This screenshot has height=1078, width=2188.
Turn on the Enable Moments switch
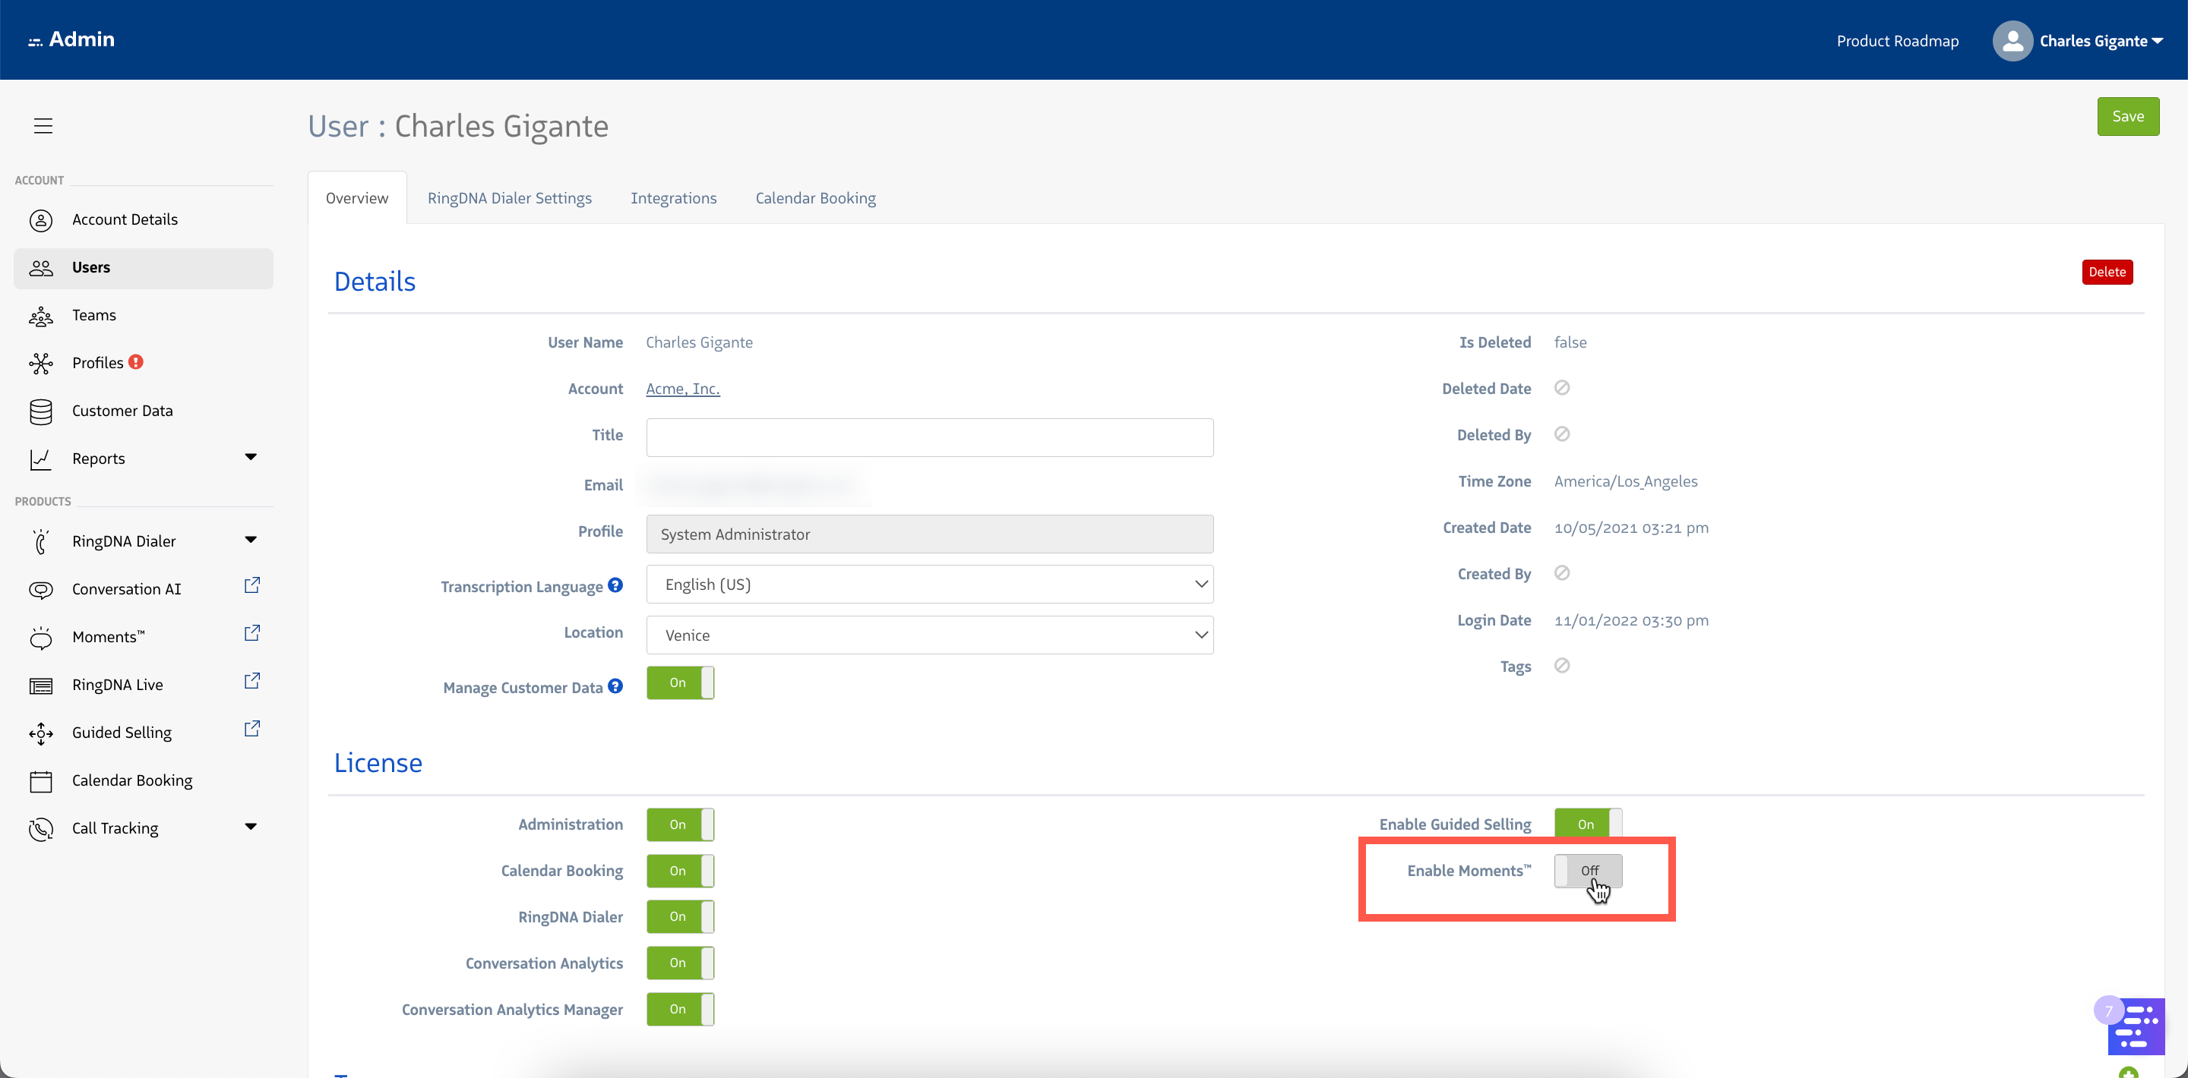1588,871
